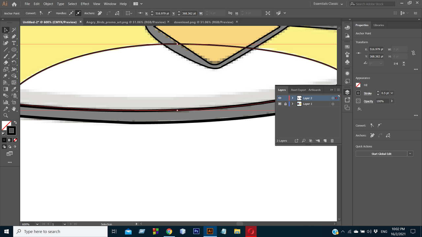422x237 pixels.
Task: Select the Type tool
Action: 14,43
